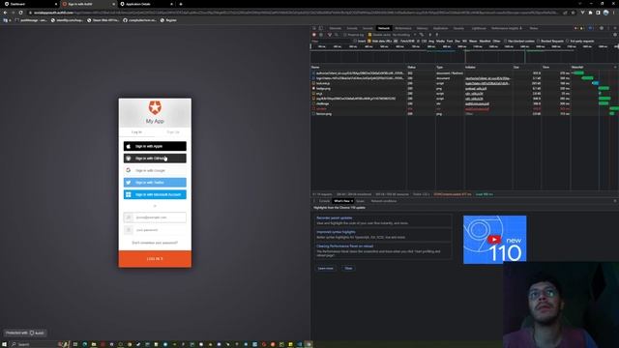
Task: Focus the email input field
Action: coord(155,217)
